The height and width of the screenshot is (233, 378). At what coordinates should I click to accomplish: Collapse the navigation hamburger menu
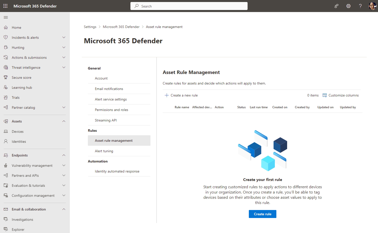tap(6, 17)
